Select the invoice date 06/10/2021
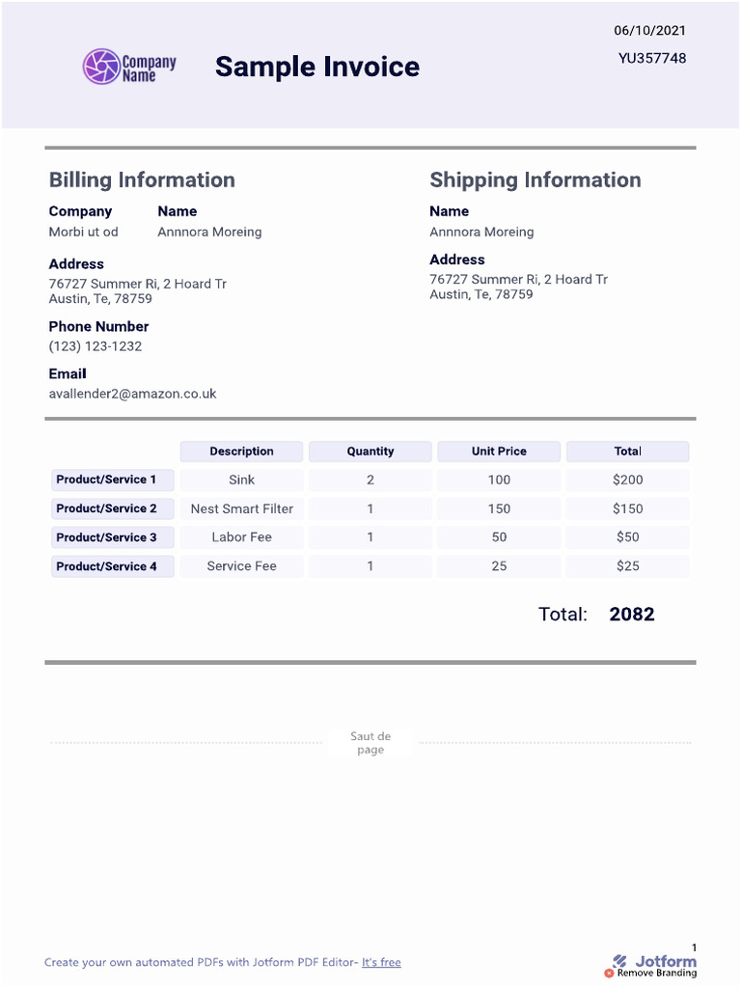Viewport: 741px width, 988px height. point(649,31)
